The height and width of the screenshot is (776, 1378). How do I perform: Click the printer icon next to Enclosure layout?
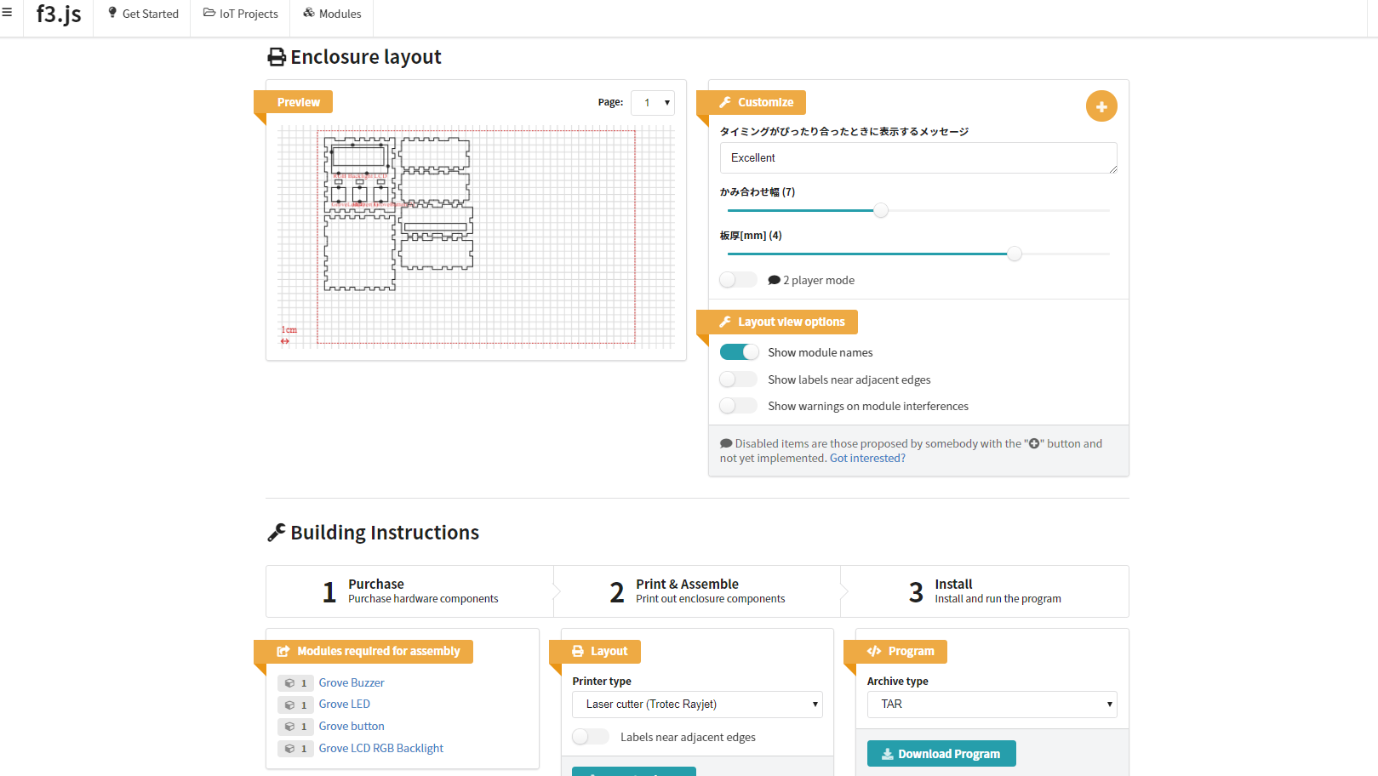pos(277,57)
